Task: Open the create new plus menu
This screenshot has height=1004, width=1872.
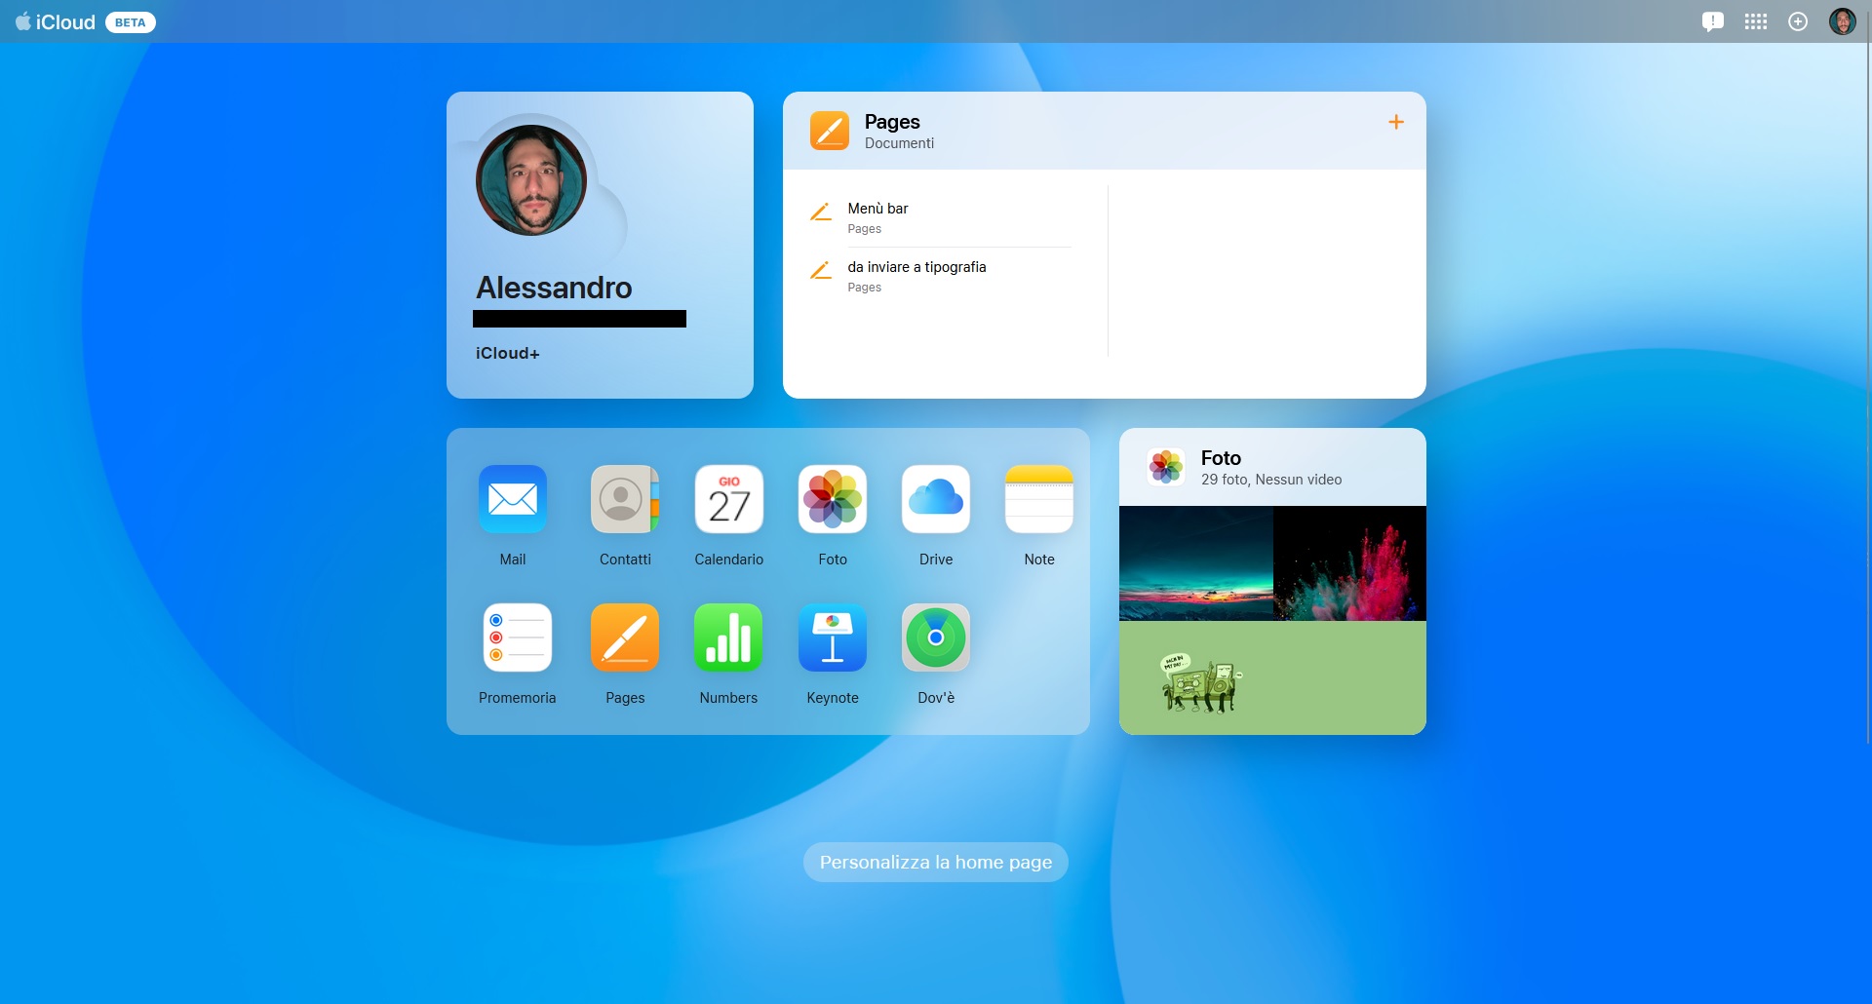Action: point(1798,21)
